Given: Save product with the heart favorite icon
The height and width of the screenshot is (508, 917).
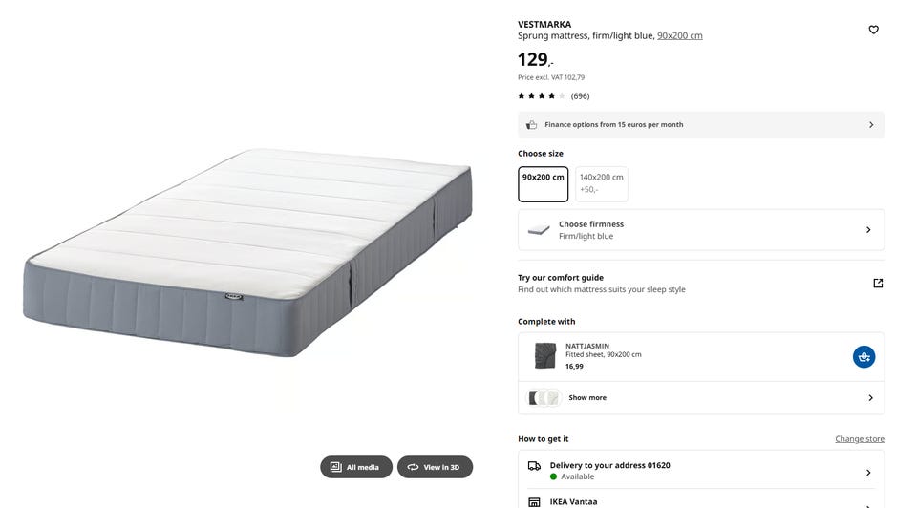Looking at the screenshot, I should [873, 30].
